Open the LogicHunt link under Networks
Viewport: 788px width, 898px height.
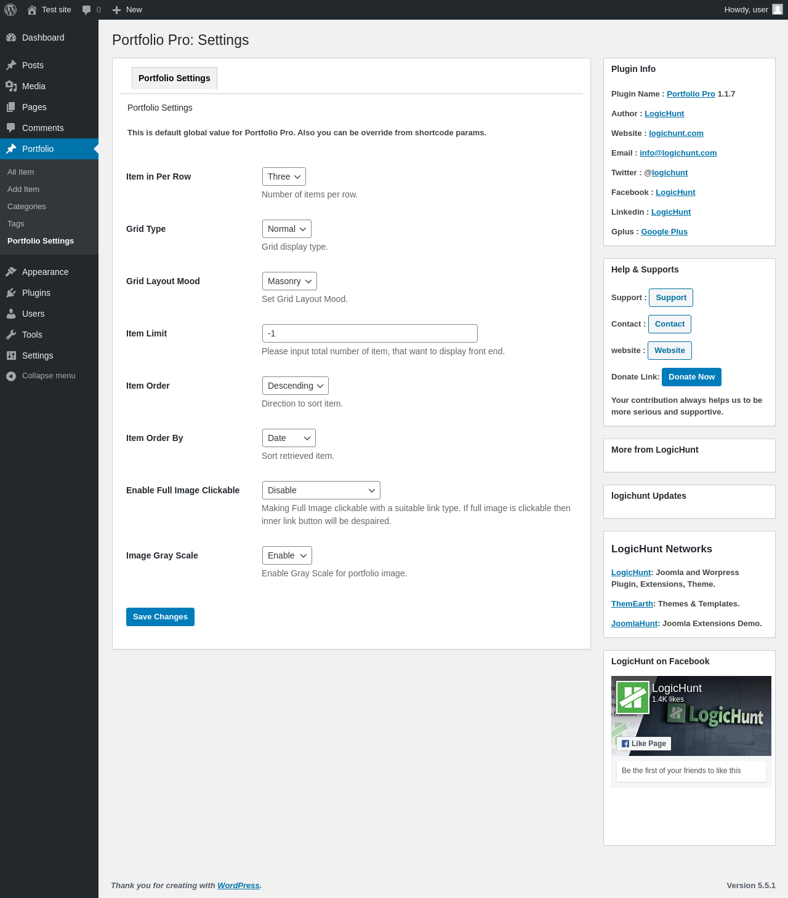pyautogui.click(x=631, y=573)
